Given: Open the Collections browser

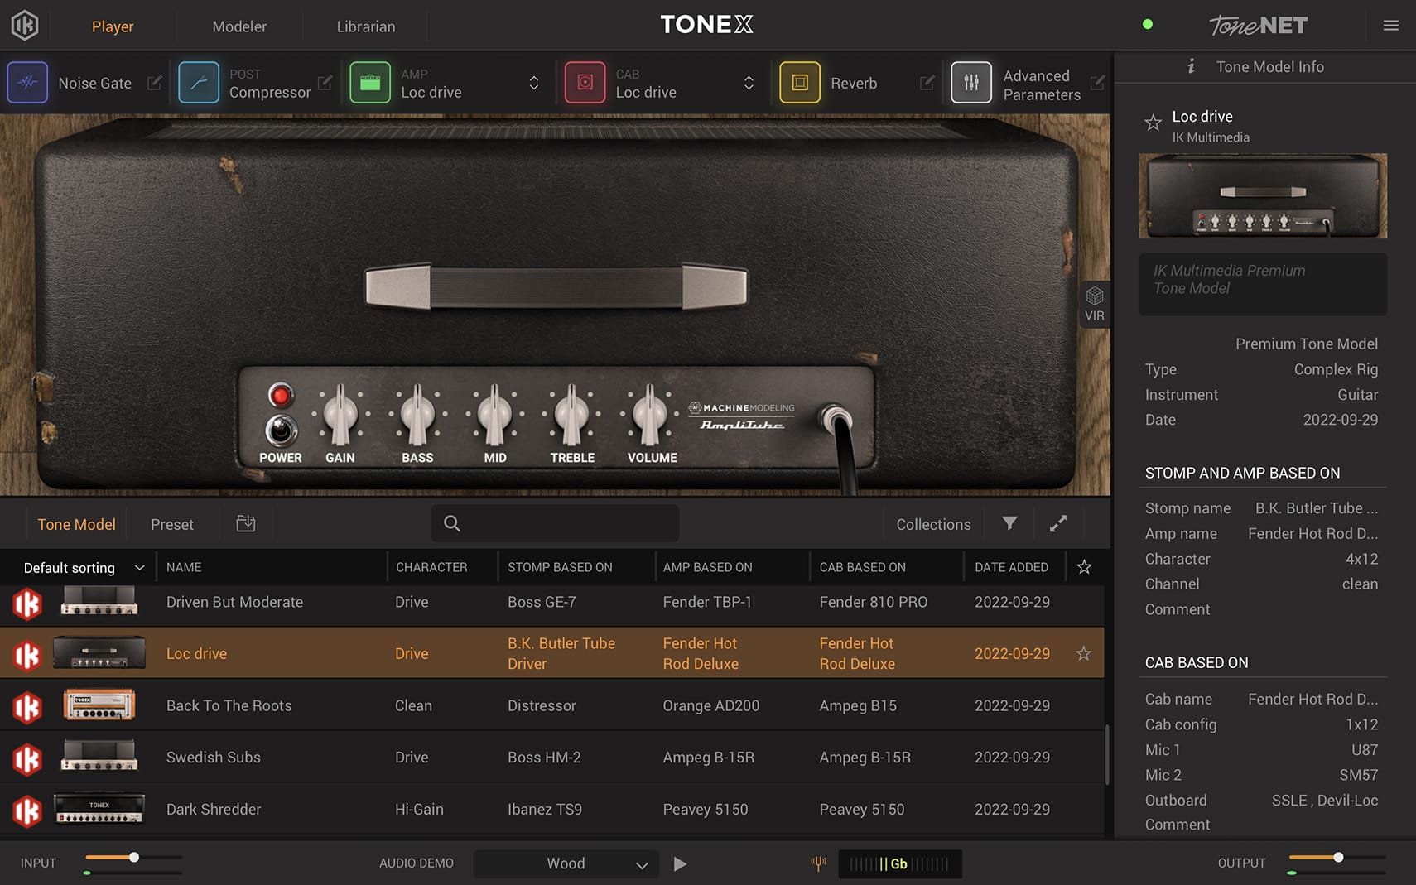Looking at the screenshot, I should (x=932, y=523).
